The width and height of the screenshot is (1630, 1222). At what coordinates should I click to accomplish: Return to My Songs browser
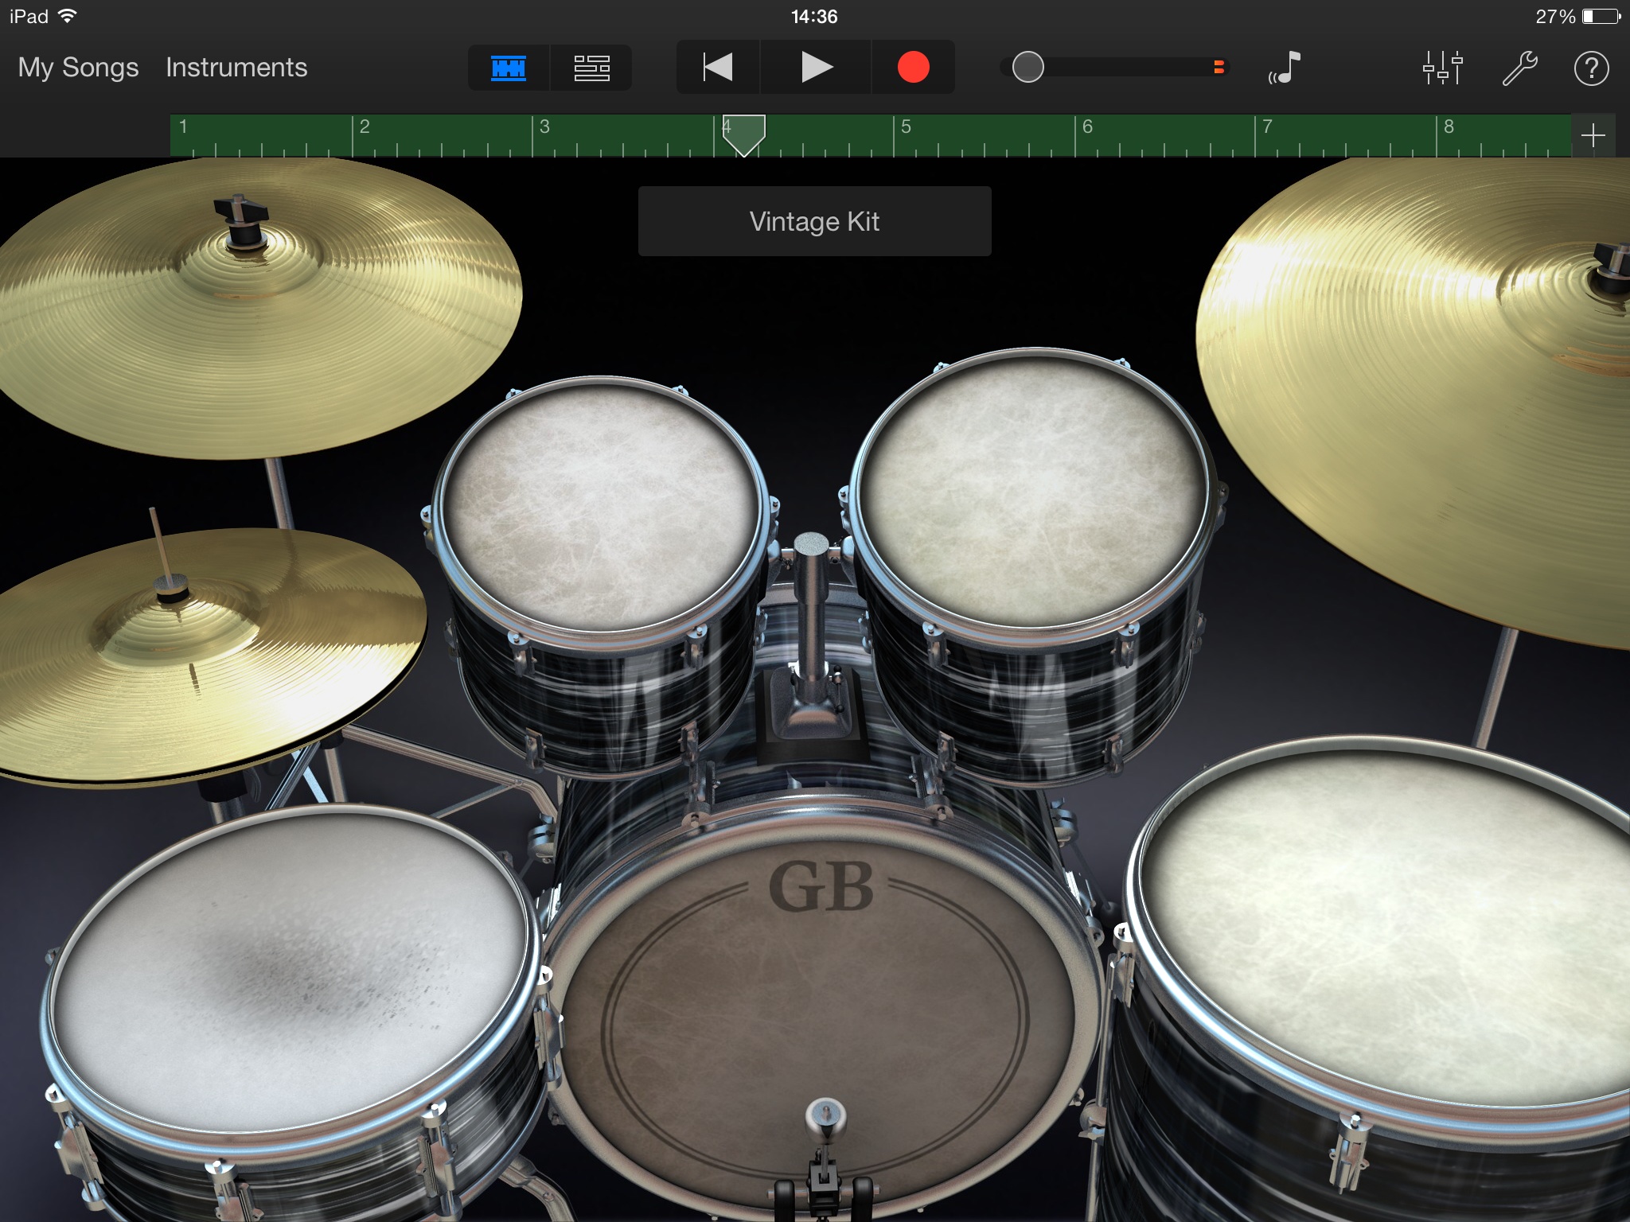[x=76, y=67]
